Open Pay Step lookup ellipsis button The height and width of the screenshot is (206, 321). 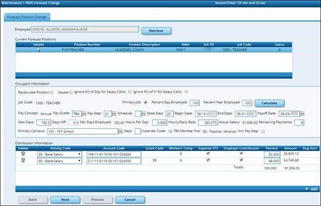pos(114,114)
